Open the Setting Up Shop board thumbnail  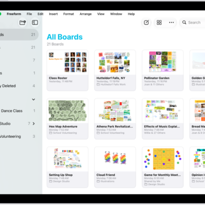[68, 159]
